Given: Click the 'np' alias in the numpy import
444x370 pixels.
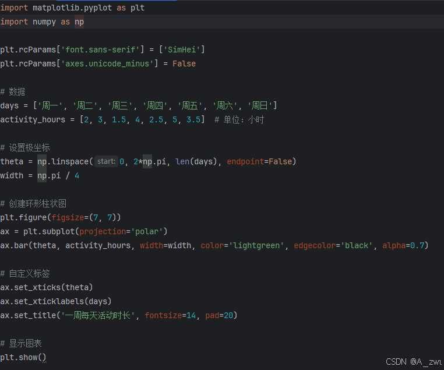Looking at the screenshot, I should pyautogui.click(x=79, y=22).
